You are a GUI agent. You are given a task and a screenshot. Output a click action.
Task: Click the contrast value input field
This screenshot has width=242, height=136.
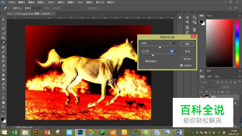coord(173,51)
